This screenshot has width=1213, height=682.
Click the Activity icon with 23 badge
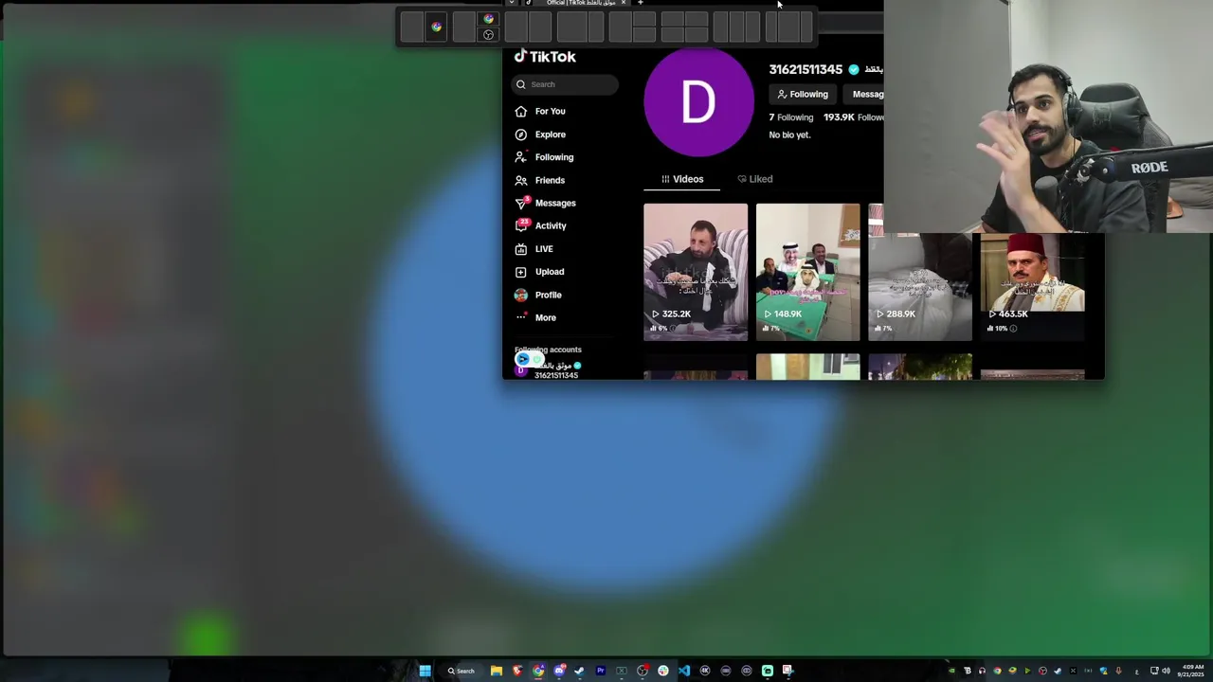pos(521,225)
